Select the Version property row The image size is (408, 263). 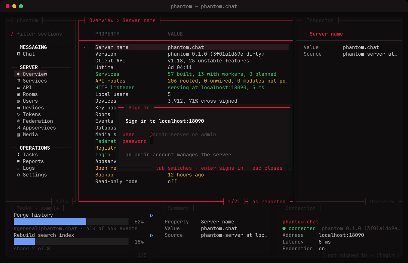(x=192, y=54)
